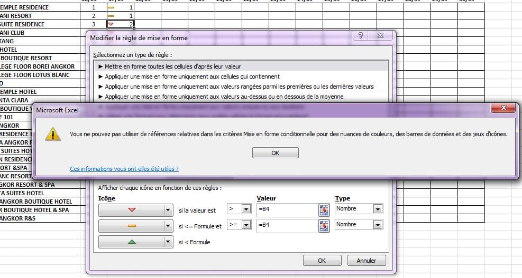Click OK in the formatting rule dialog
522x278 pixels.
322,261
